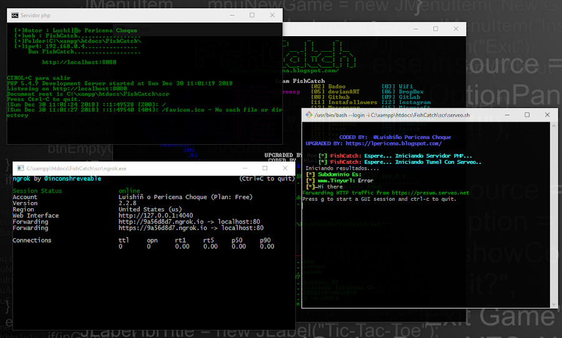Viewport: 562px width, 338px height.
Task: Click '(Ctrl+C to quit)' in ngrok window
Action: (x=267, y=179)
